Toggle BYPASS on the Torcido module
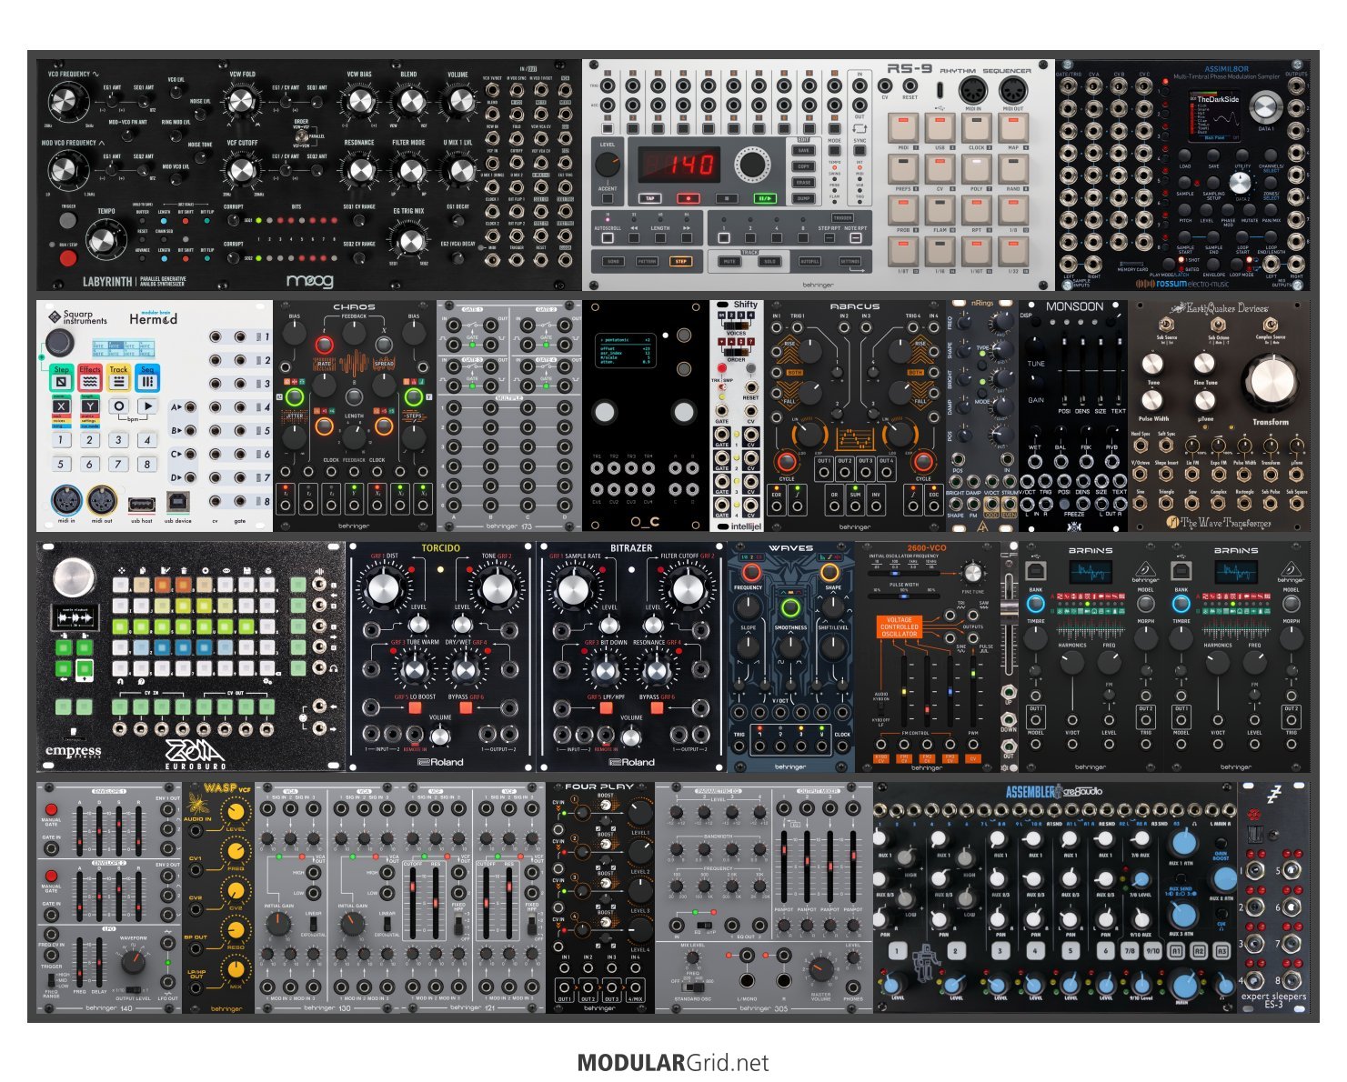This screenshot has height=1082, width=1347. pyautogui.click(x=466, y=707)
